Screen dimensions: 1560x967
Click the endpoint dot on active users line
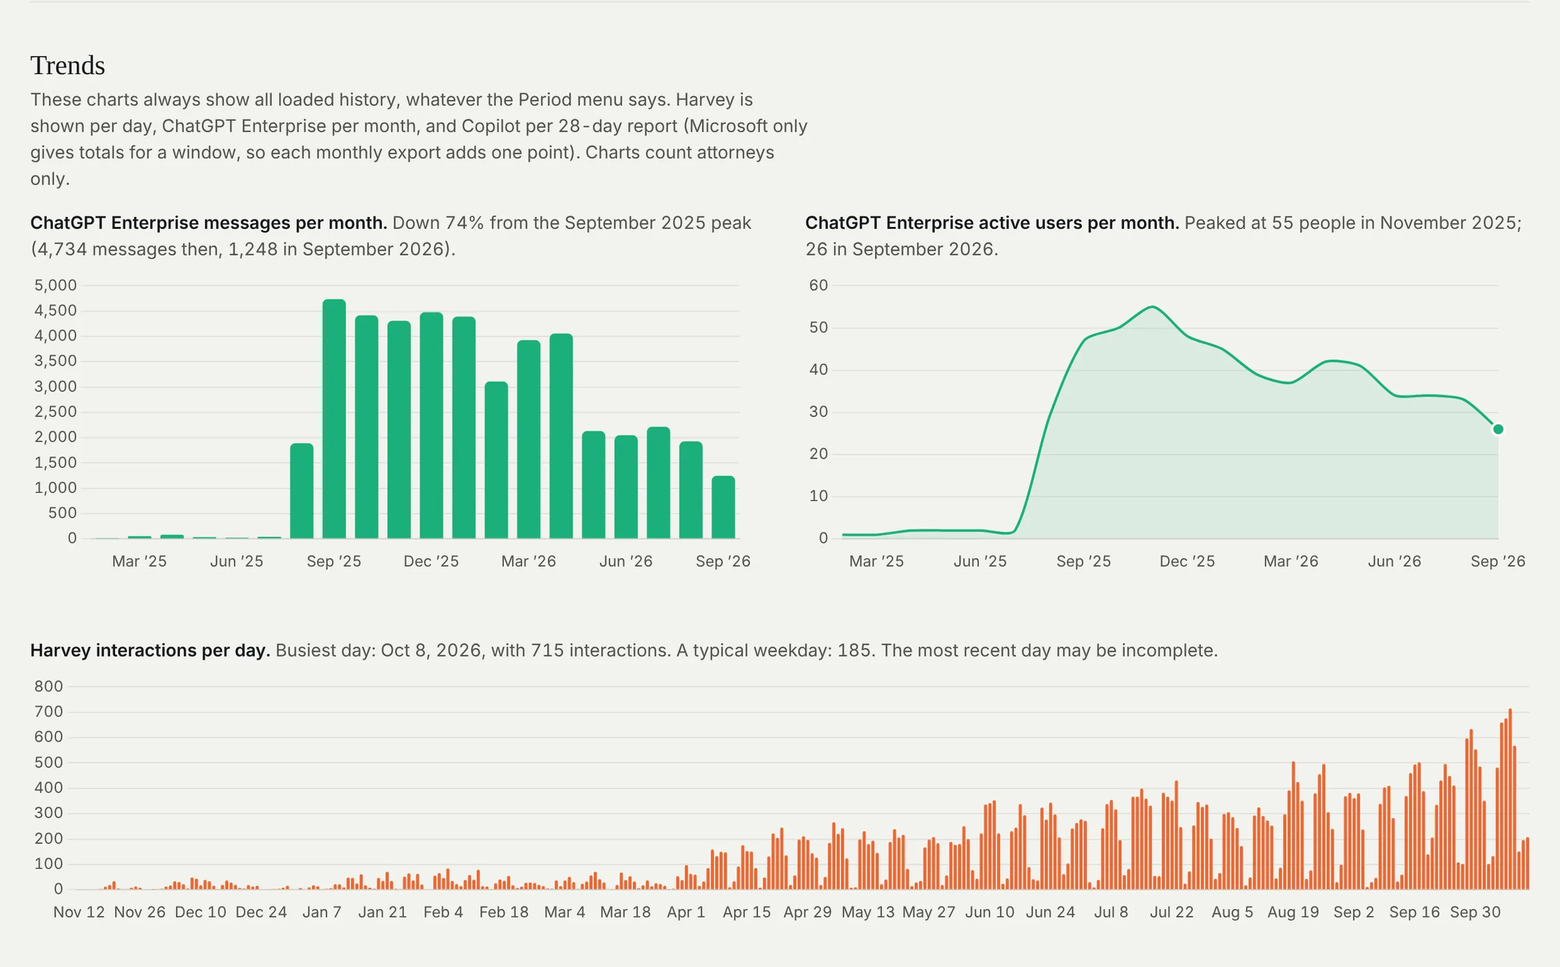[x=1498, y=429]
